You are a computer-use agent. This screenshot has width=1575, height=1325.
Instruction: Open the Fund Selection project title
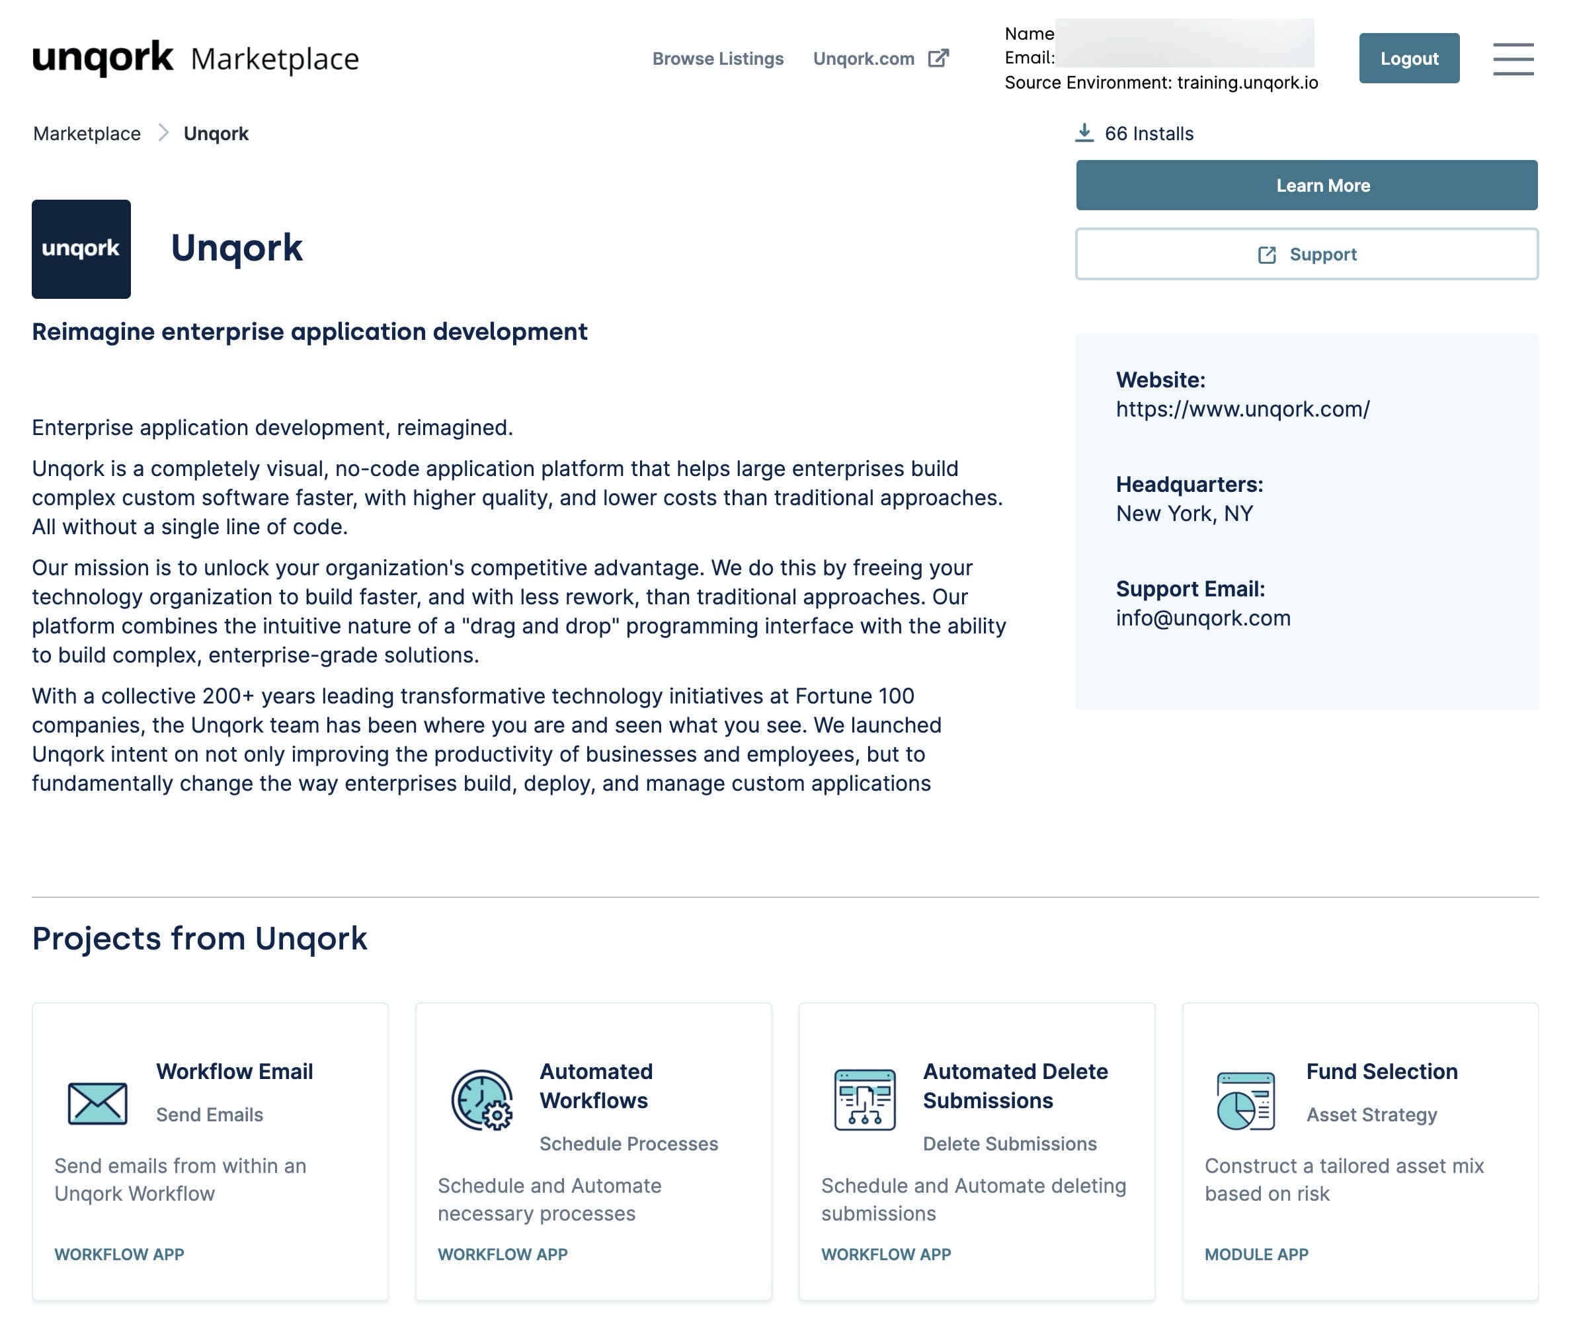coord(1381,1072)
